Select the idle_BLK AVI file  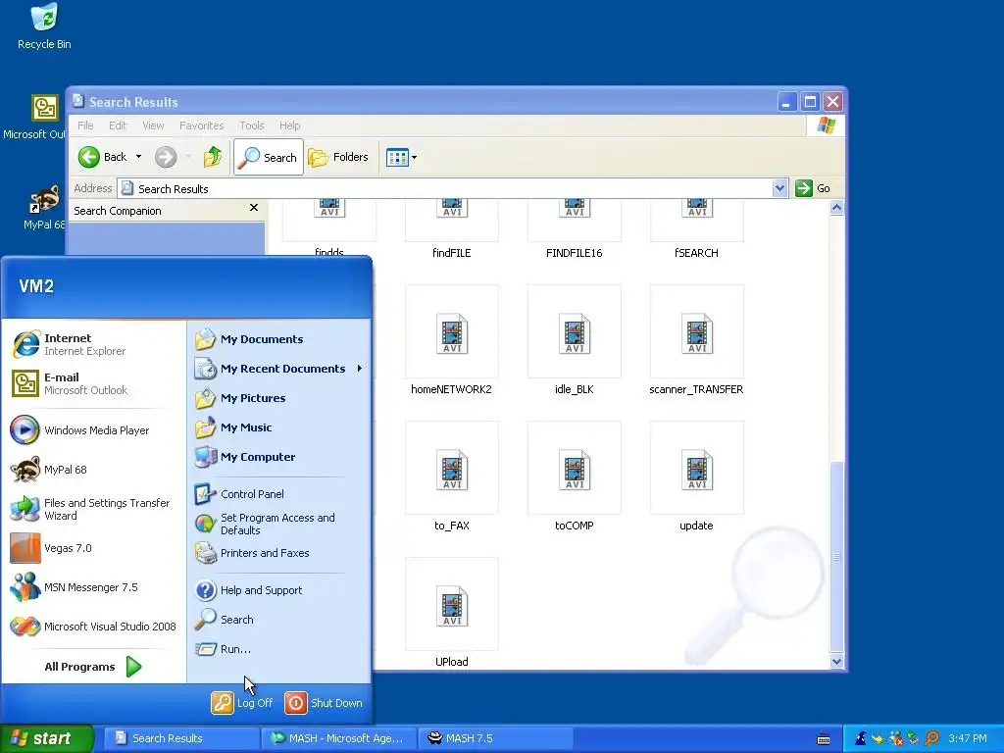(x=575, y=340)
